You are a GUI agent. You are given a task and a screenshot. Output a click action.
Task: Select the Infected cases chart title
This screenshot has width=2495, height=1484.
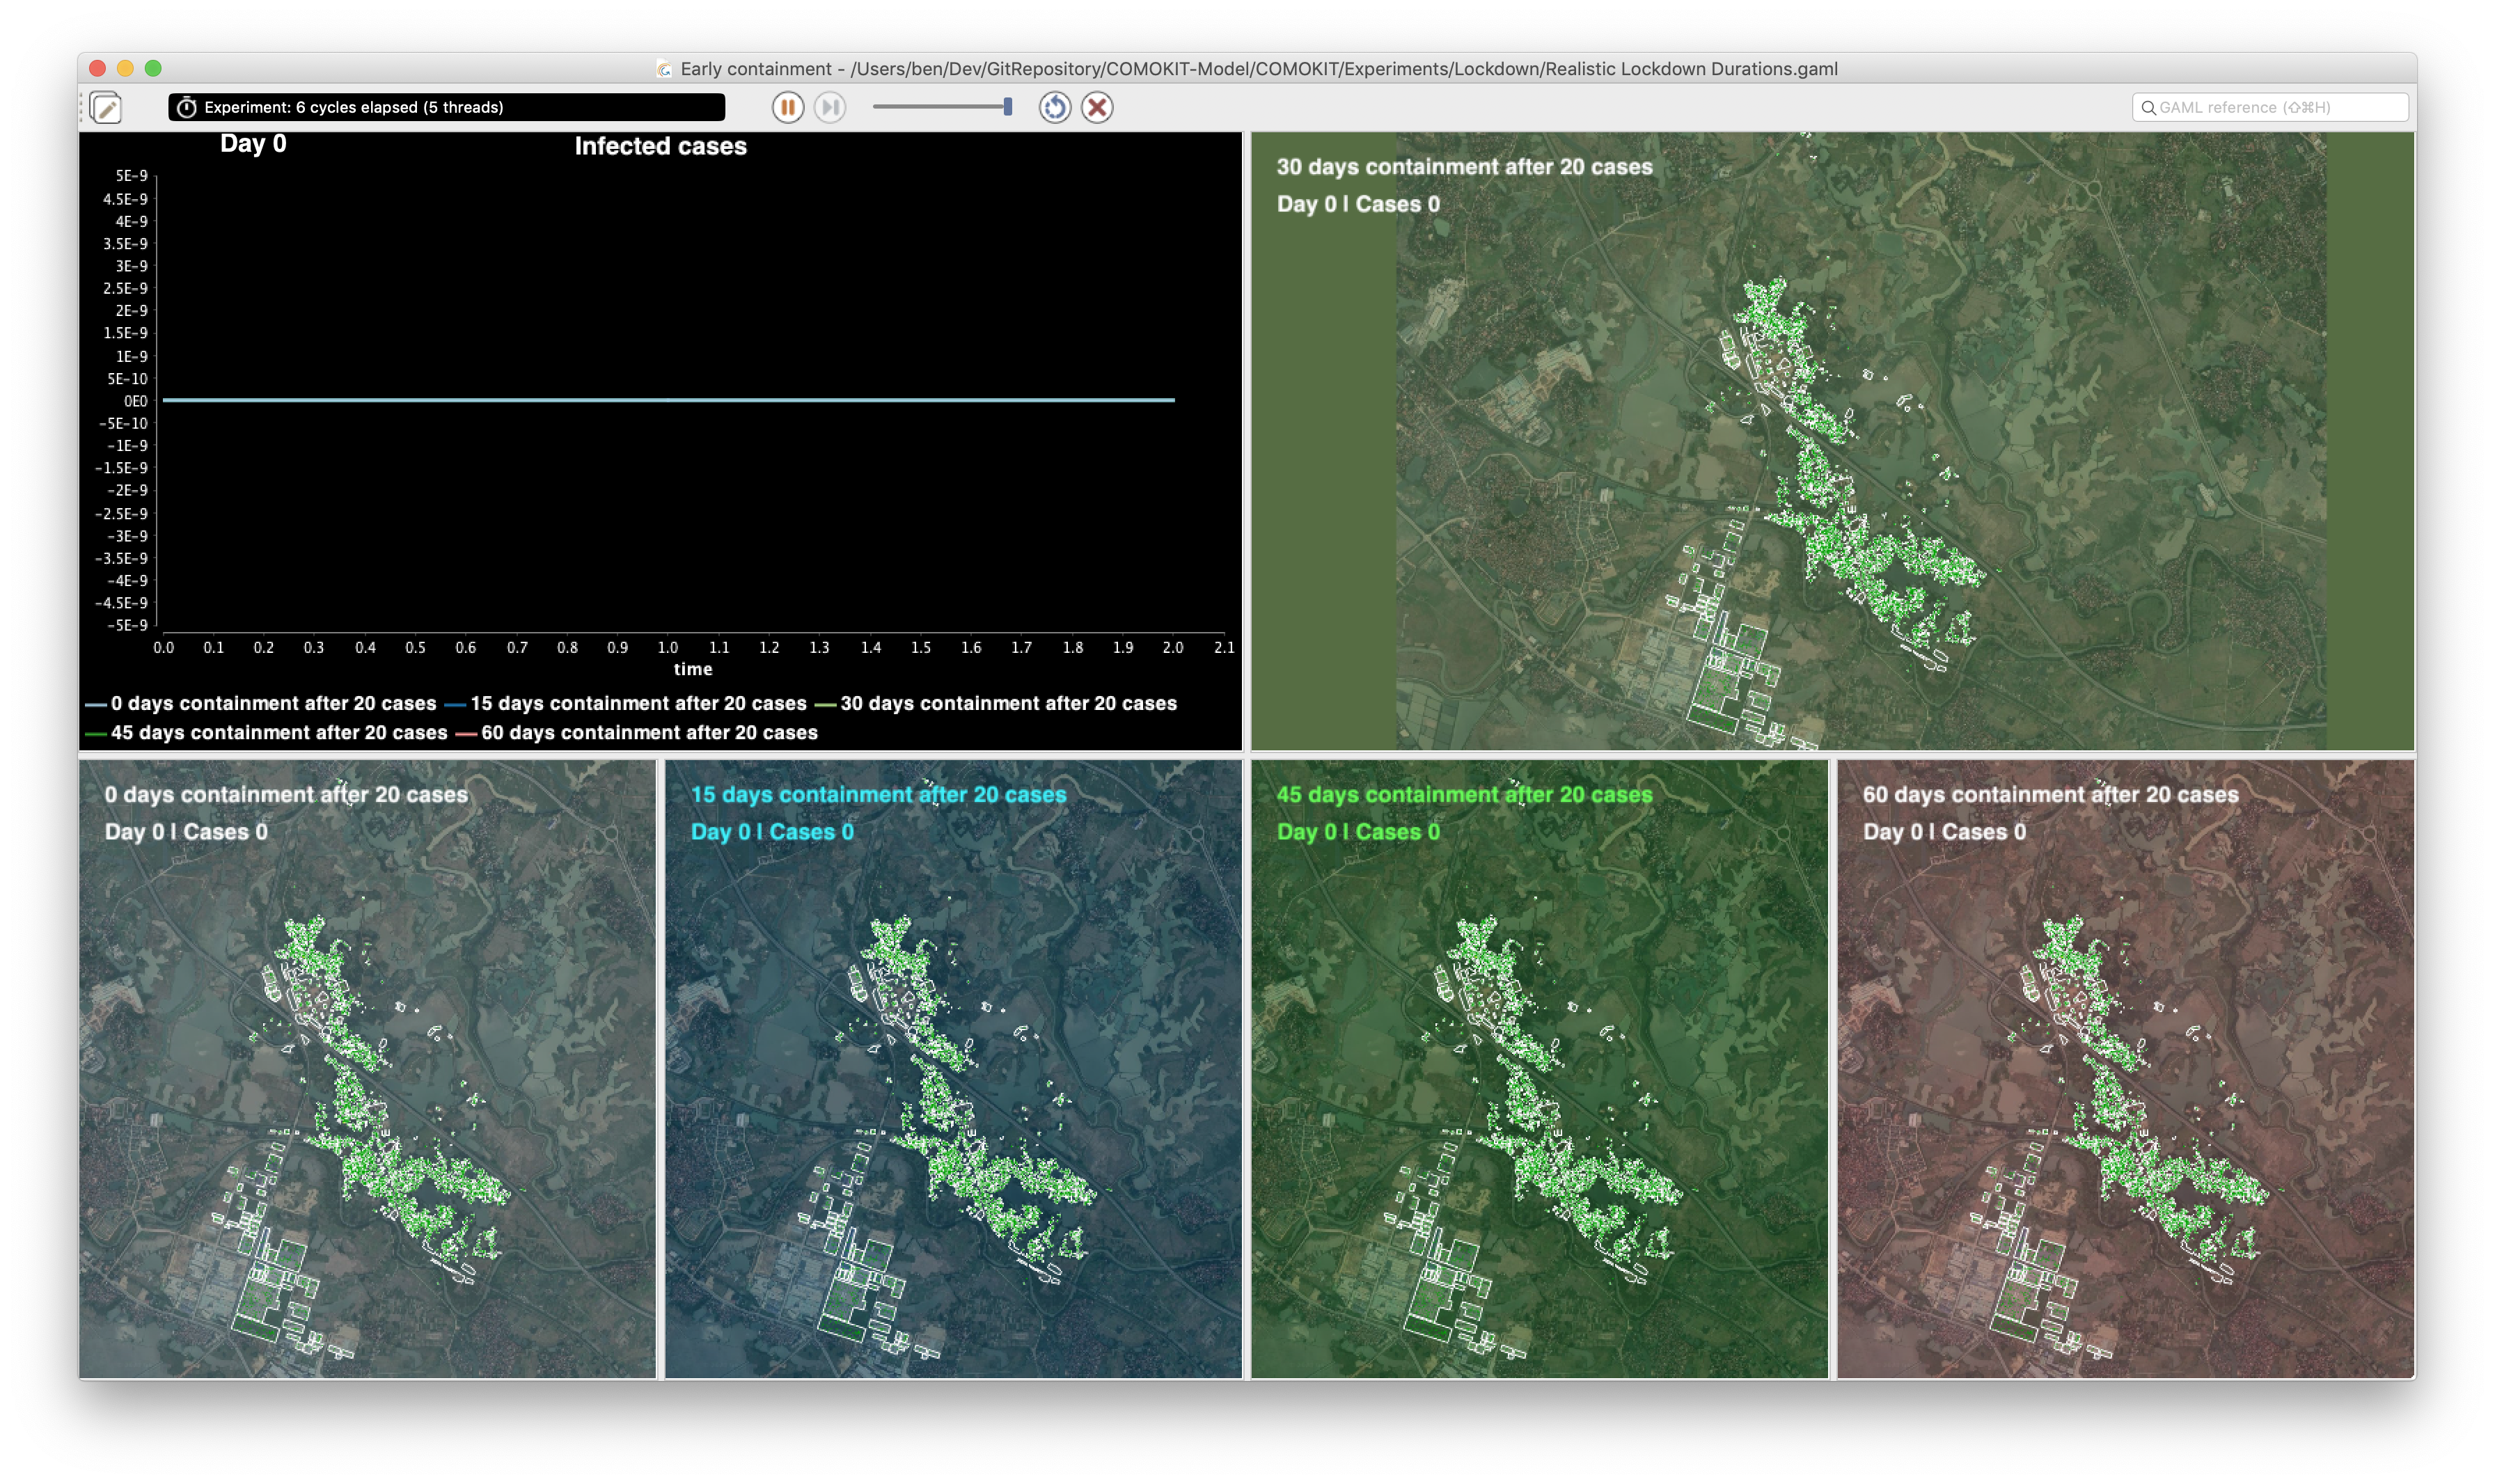click(x=660, y=146)
